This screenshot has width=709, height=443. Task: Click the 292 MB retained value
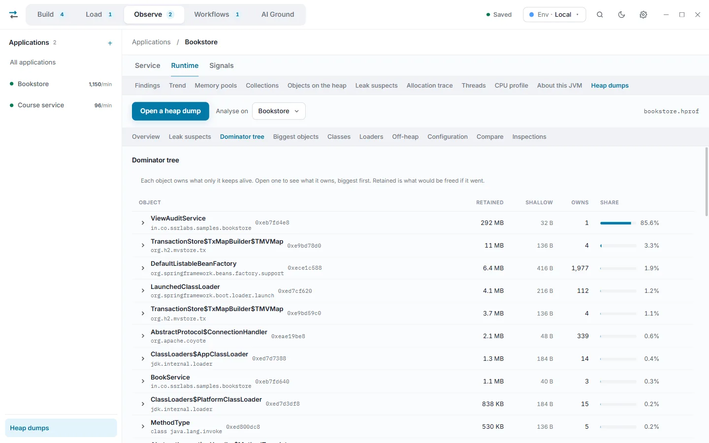click(x=492, y=223)
